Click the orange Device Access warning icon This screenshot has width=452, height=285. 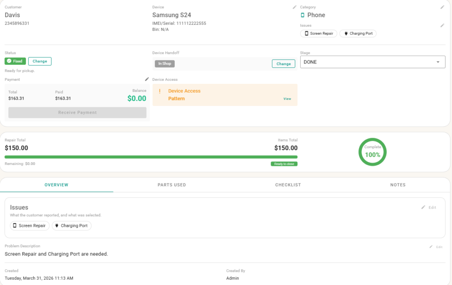160,91
